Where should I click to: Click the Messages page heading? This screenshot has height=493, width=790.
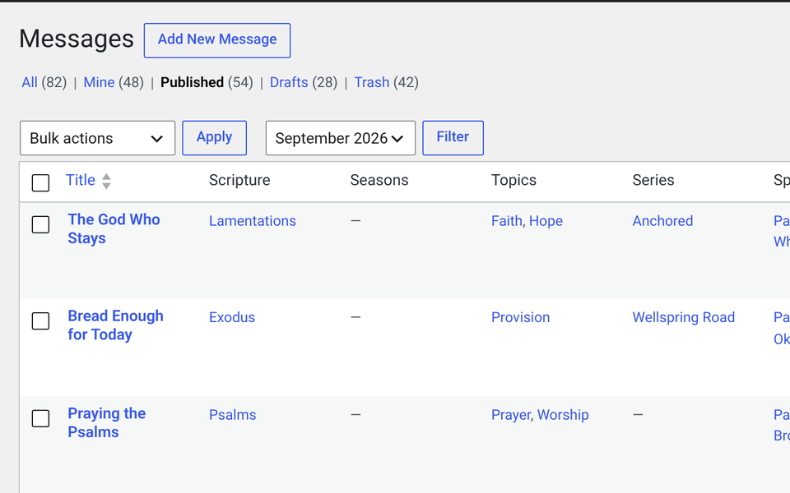[77, 39]
